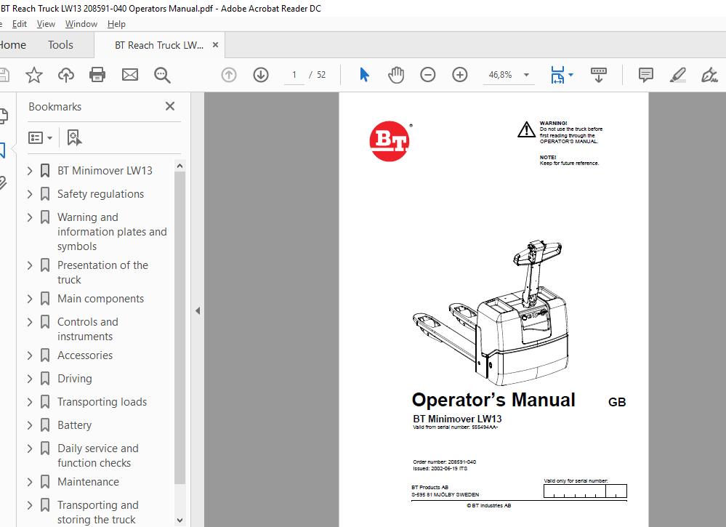Expand the Battery bookmark chevron
The width and height of the screenshot is (726, 527).
30,425
